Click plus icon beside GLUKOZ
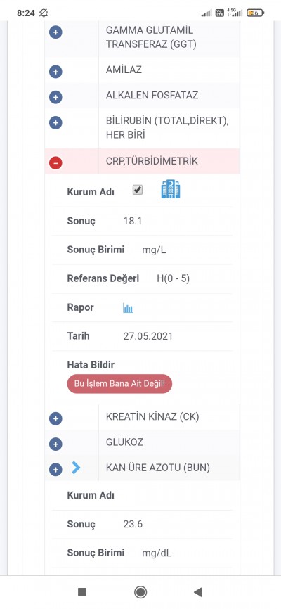This screenshot has height=609, width=281. point(55,444)
